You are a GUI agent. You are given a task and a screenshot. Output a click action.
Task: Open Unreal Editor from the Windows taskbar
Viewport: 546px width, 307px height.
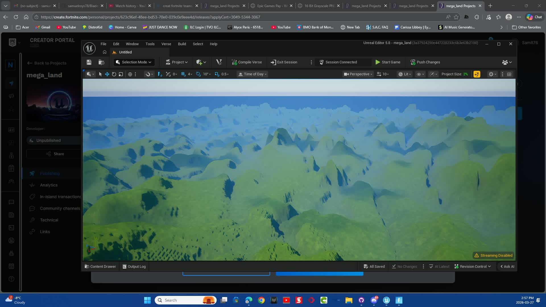pos(386,300)
